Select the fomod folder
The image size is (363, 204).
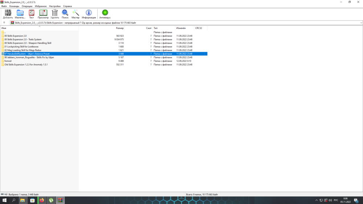[x=104, y=61]
